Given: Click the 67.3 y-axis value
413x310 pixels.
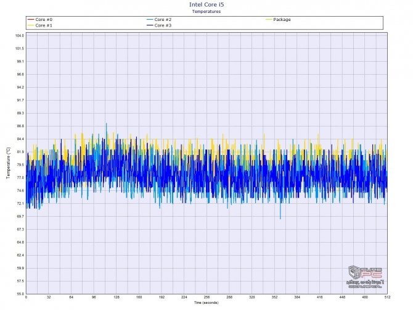Looking at the screenshot, I should point(20,230).
